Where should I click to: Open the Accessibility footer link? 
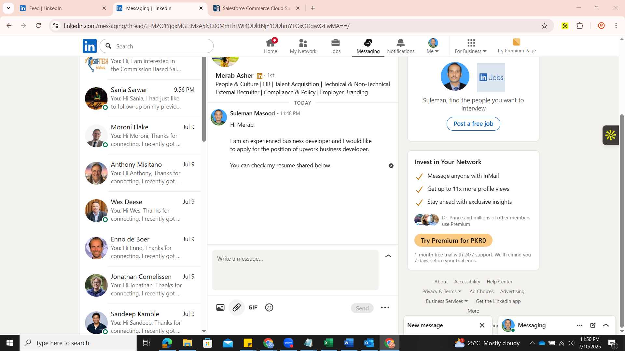point(467,282)
